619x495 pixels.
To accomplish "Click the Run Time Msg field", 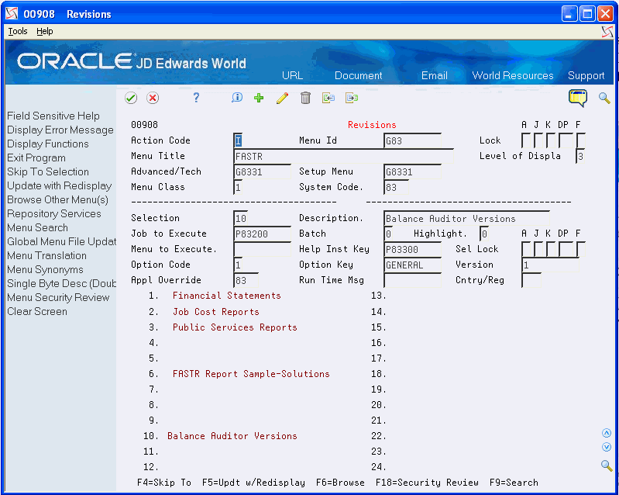I will click(412, 280).
